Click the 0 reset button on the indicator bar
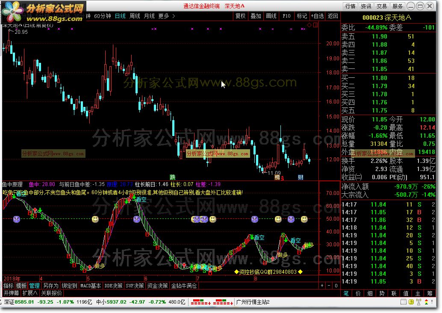The image size is (442, 313). [x=336, y=286]
